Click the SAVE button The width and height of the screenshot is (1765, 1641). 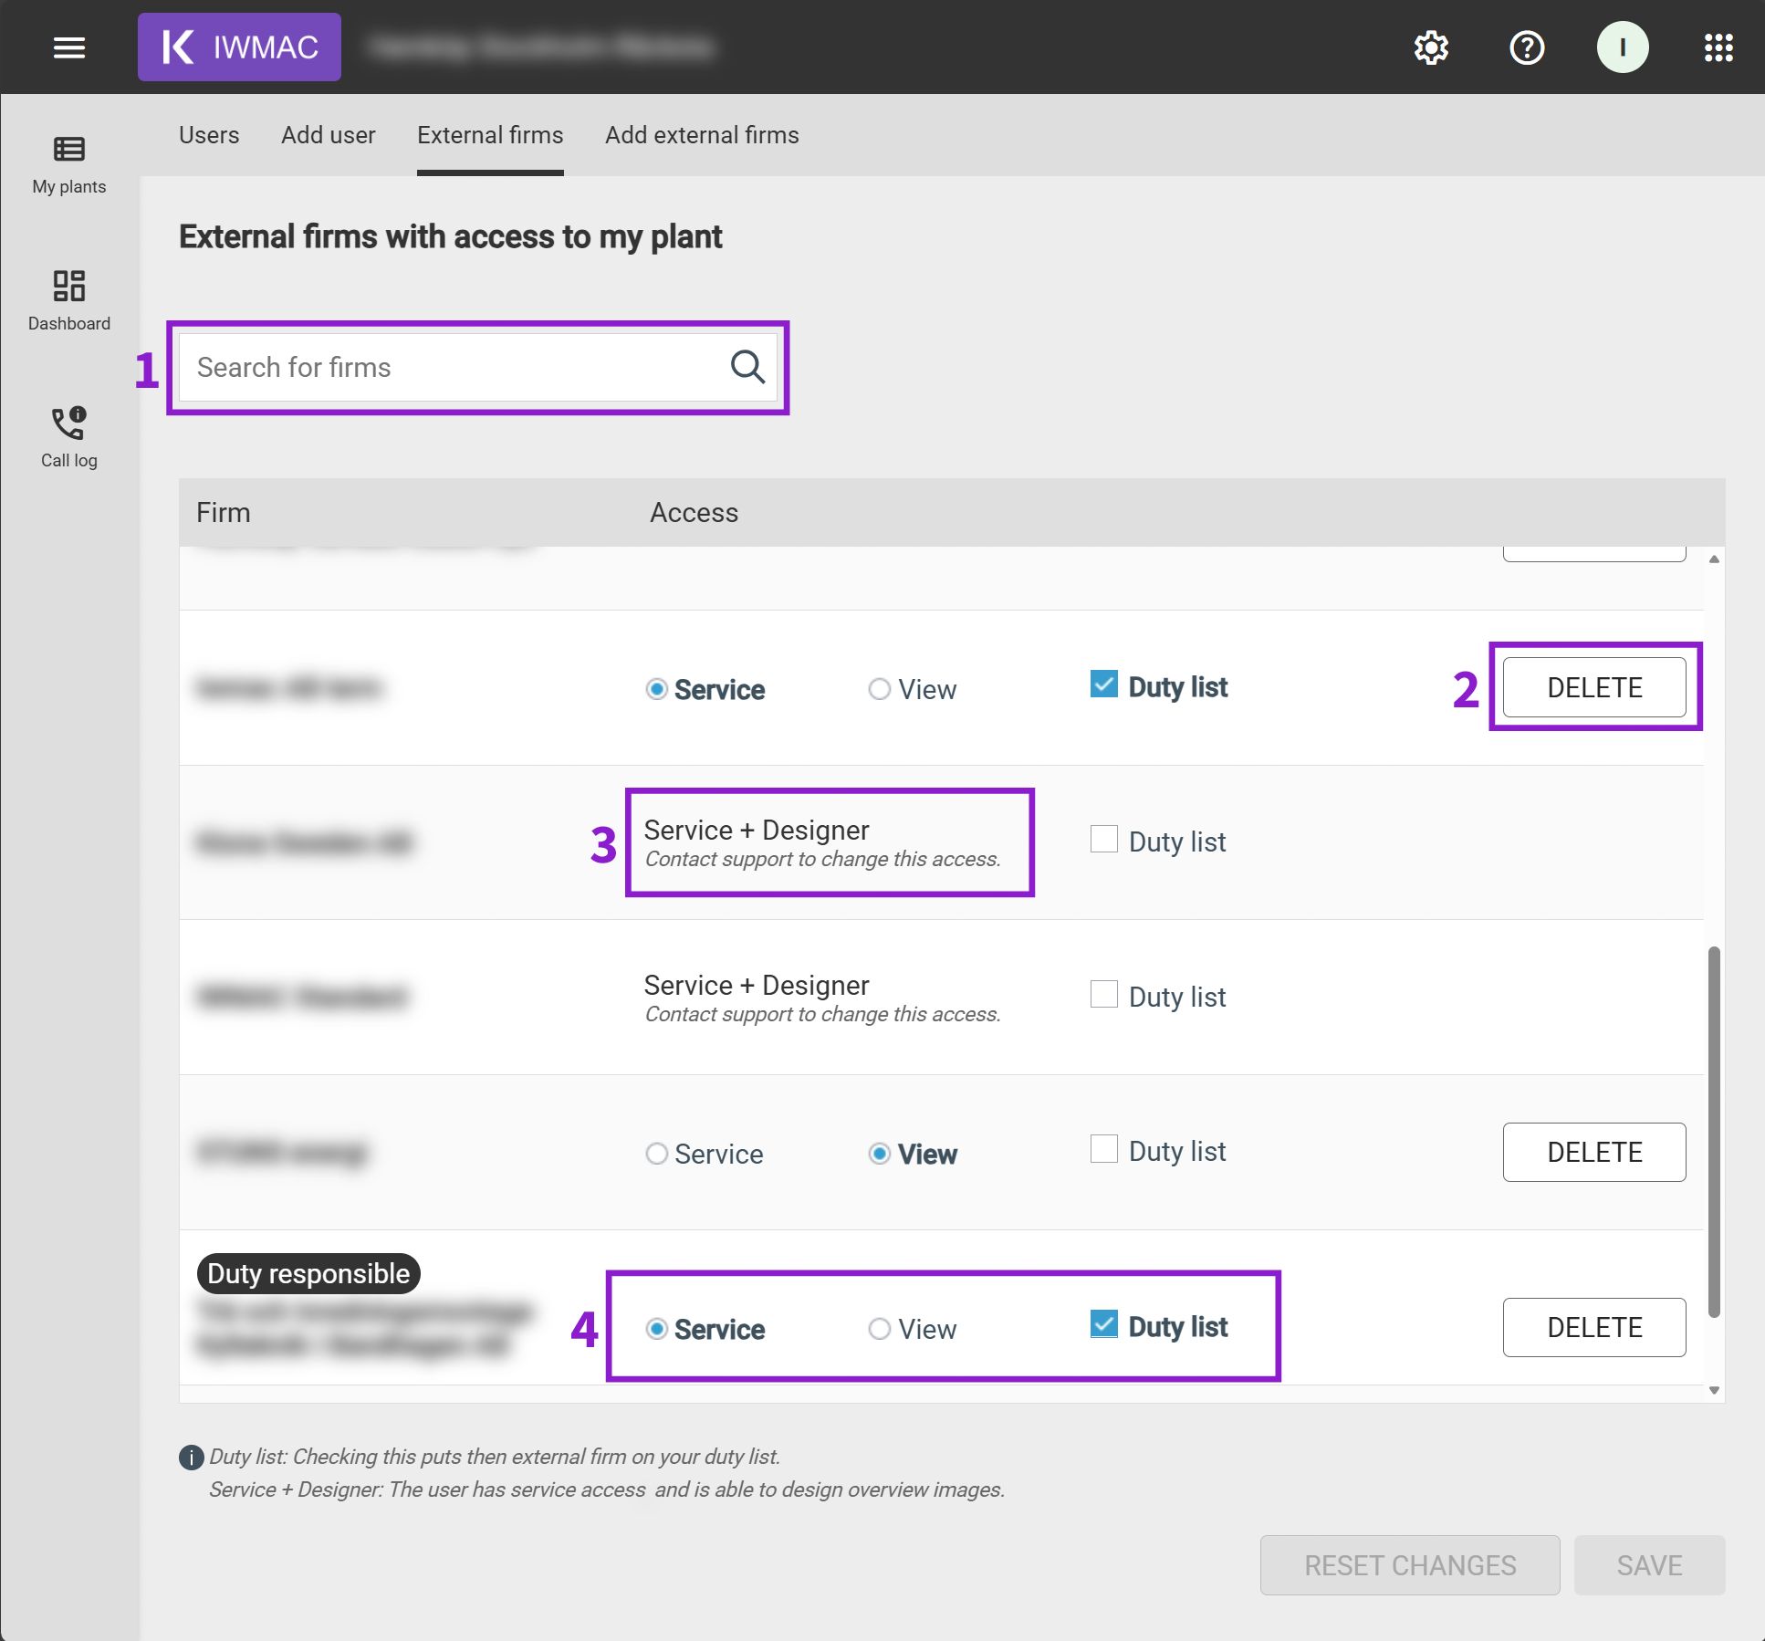point(1649,1565)
